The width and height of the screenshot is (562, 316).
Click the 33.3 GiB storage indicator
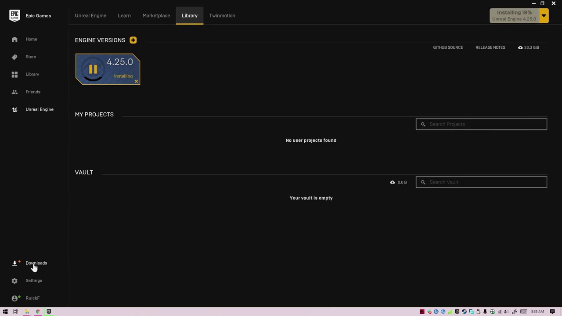(x=528, y=47)
